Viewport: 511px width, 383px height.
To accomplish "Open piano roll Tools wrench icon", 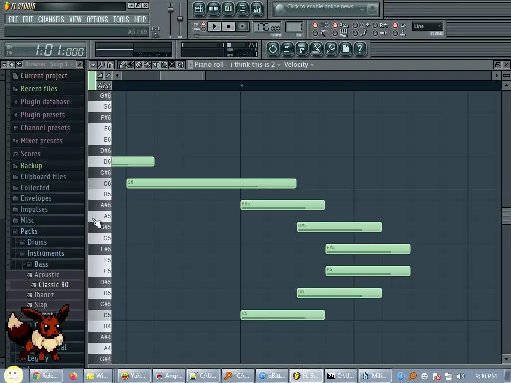I will coord(101,65).
